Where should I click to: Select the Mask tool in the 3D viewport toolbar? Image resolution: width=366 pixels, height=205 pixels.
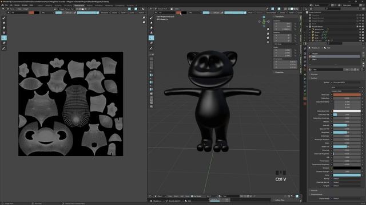coord(151,43)
